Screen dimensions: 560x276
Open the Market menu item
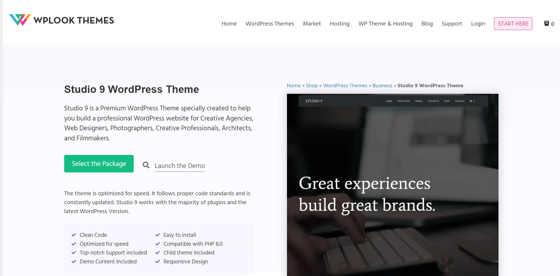point(312,23)
